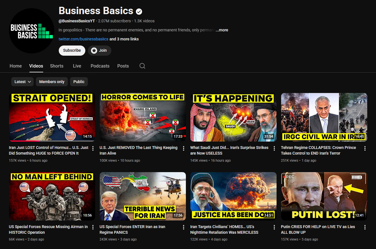This screenshot has height=249, width=376.
Task: Open the twitter.com/businessbasiics link
Action: pos(83,39)
